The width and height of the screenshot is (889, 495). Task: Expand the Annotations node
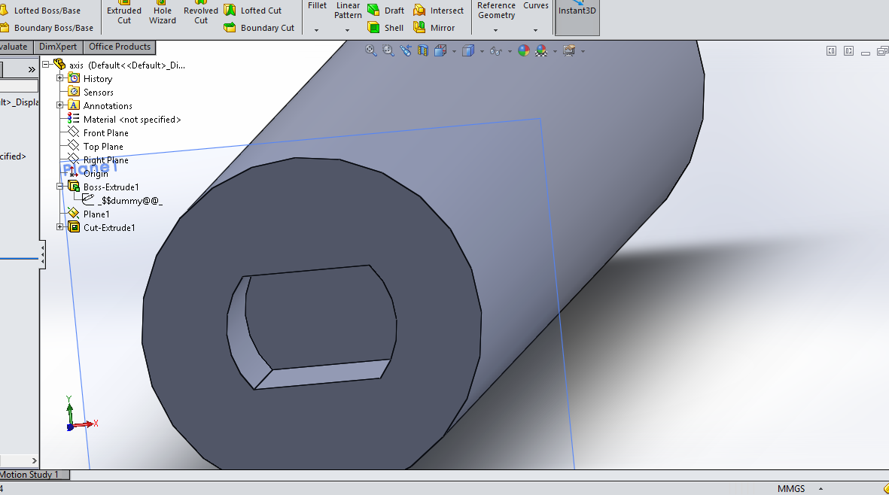[x=59, y=105]
